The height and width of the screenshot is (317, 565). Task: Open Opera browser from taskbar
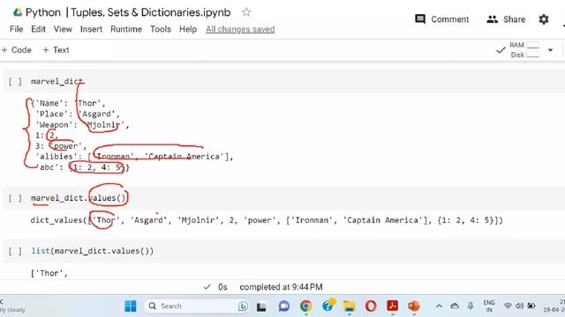click(371, 306)
